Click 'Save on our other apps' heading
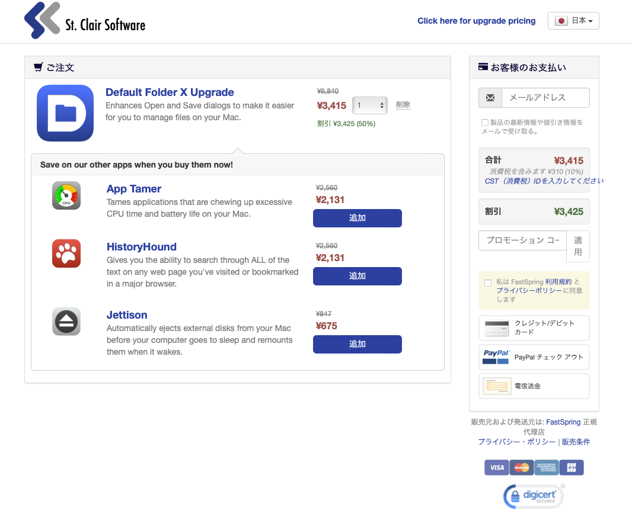 pyautogui.click(x=136, y=165)
